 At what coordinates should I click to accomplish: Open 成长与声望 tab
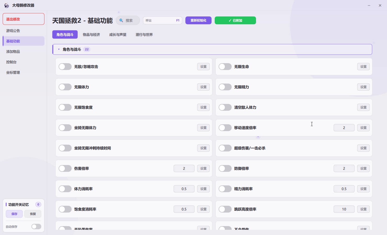(118, 34)
